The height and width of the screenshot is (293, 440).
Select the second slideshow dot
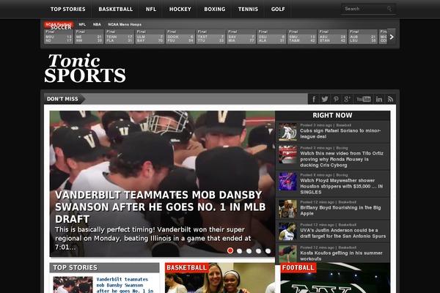[239, 251]
